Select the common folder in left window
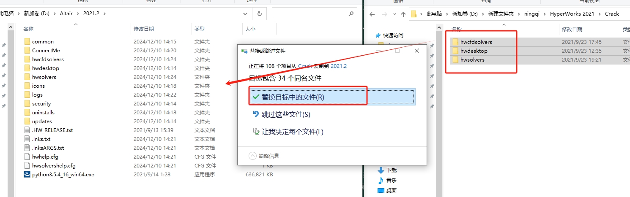Screen dimensions: 630x197 (x=43, y=41)
